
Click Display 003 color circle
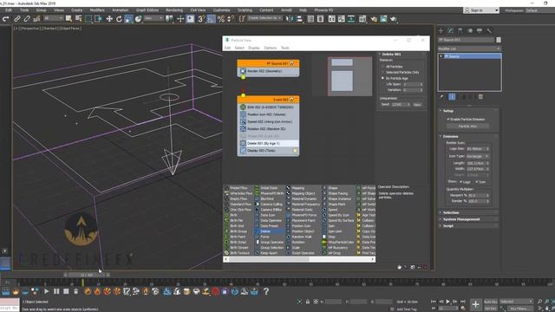(x=295, y=151)
